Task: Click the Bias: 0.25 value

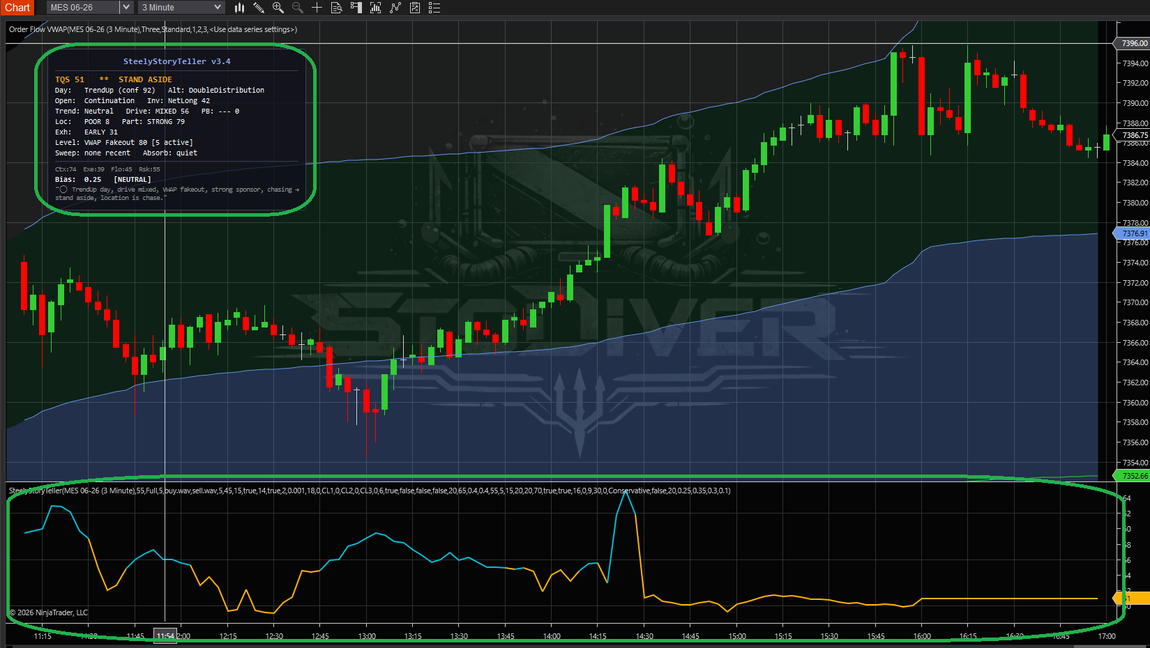Action: pos(78,180)
